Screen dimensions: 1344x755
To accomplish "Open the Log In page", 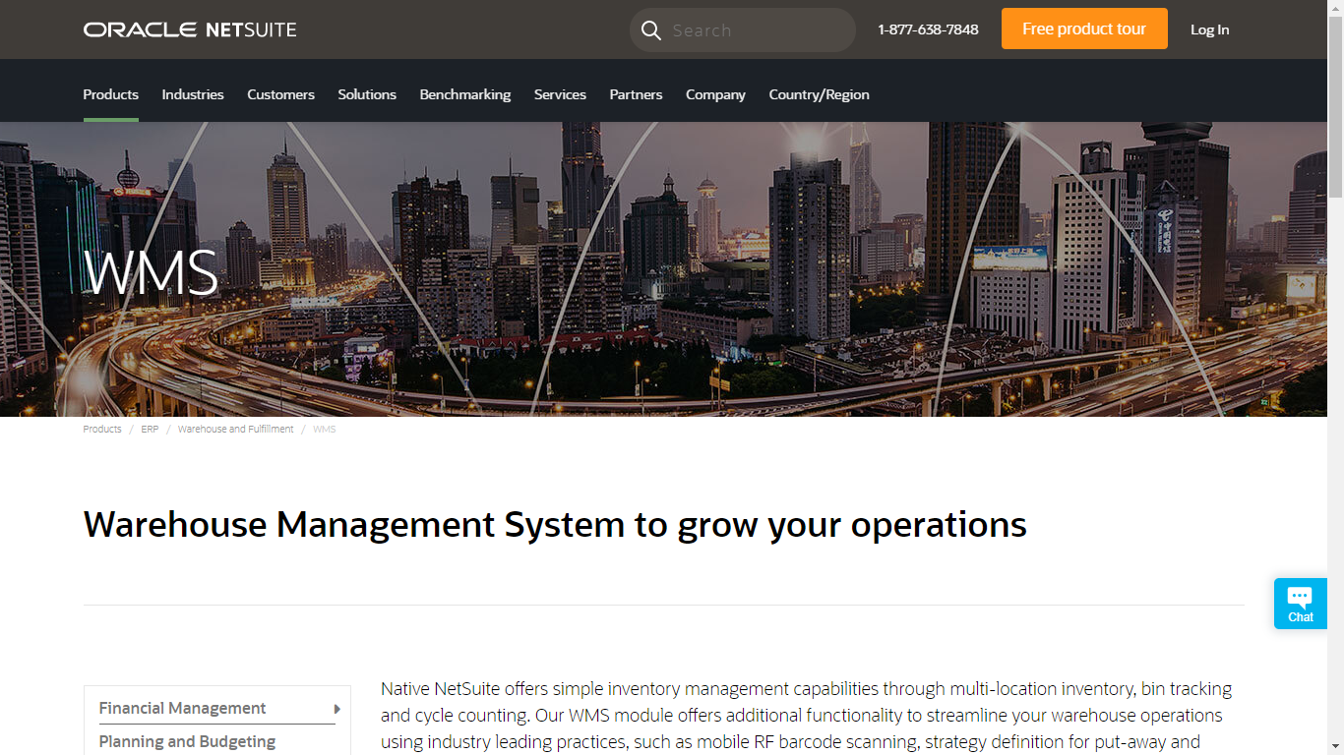I will pos(1209,29).
